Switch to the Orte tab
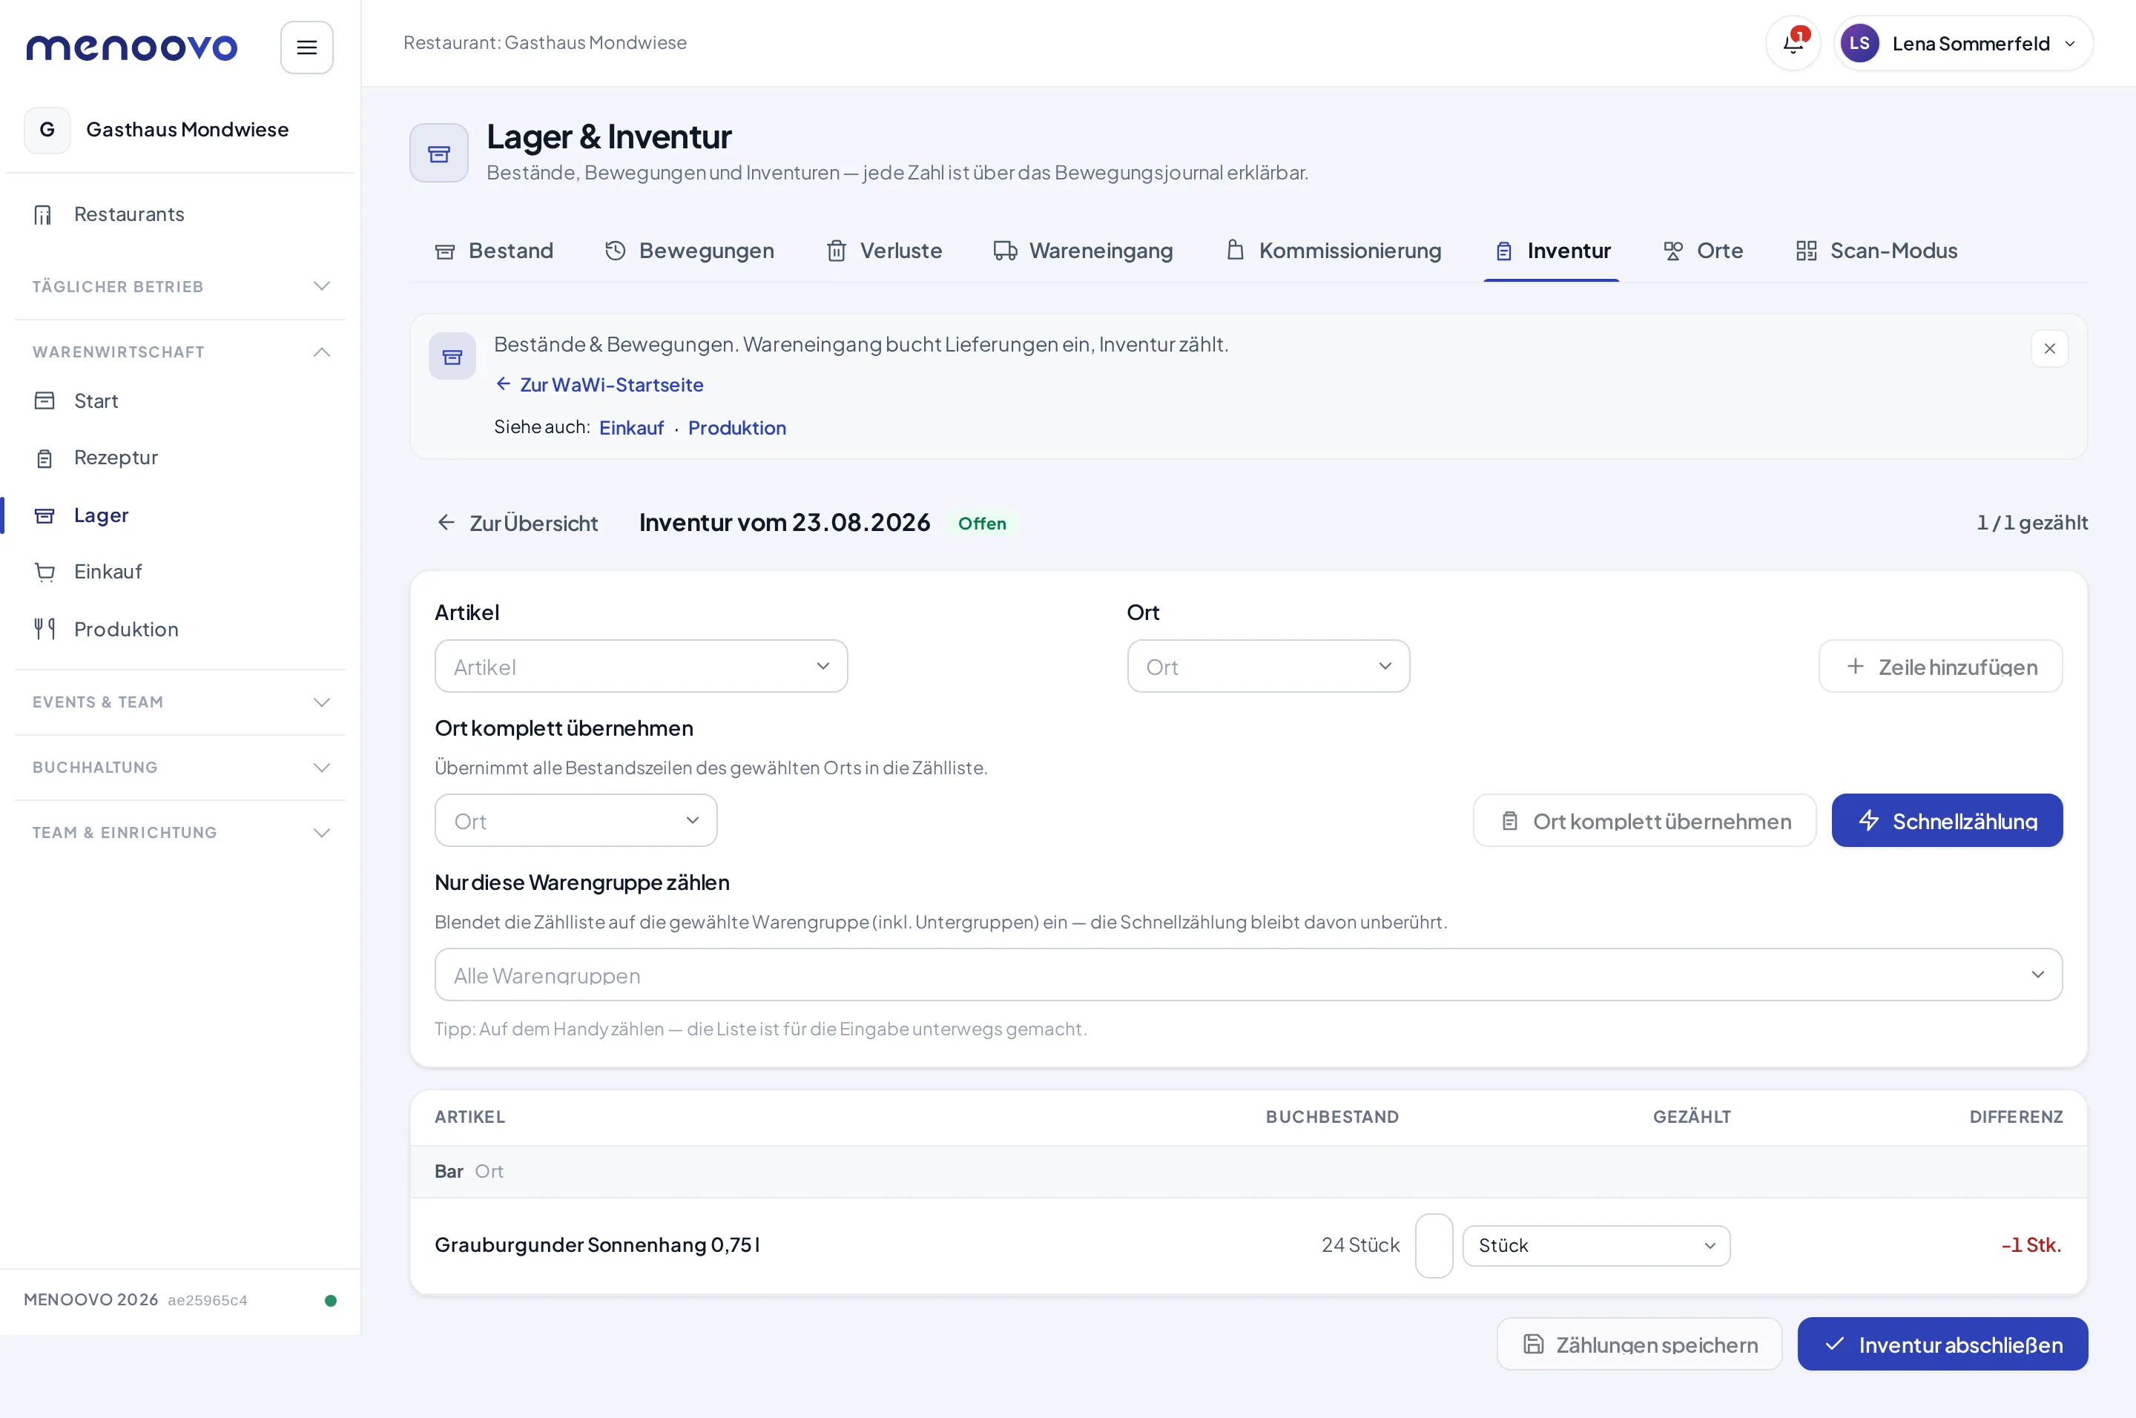Image resolution: width=2136 pixels, height=1418 pixels. point(1703,251)
